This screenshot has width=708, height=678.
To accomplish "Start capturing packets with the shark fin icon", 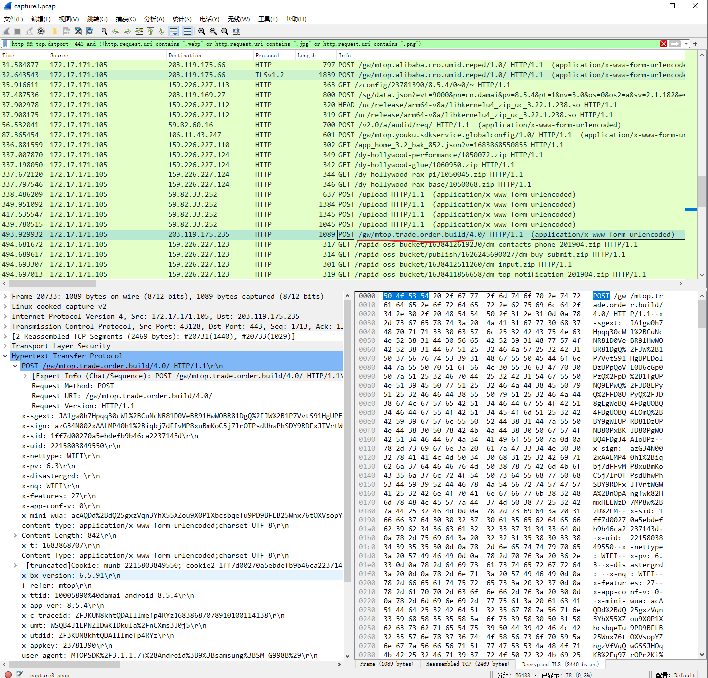I will tap(7, 31).
